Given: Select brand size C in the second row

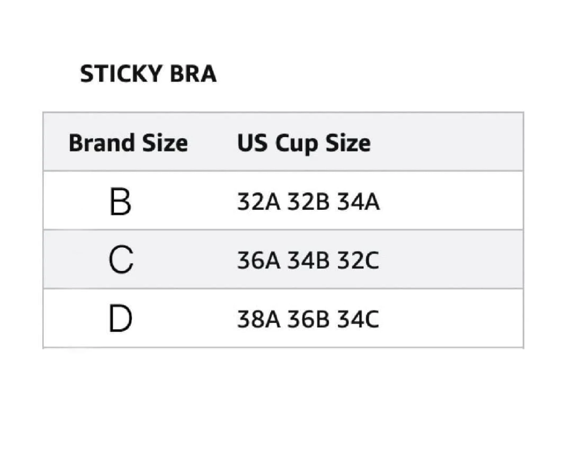Looking at the screenshot, I should coord(121,262).
